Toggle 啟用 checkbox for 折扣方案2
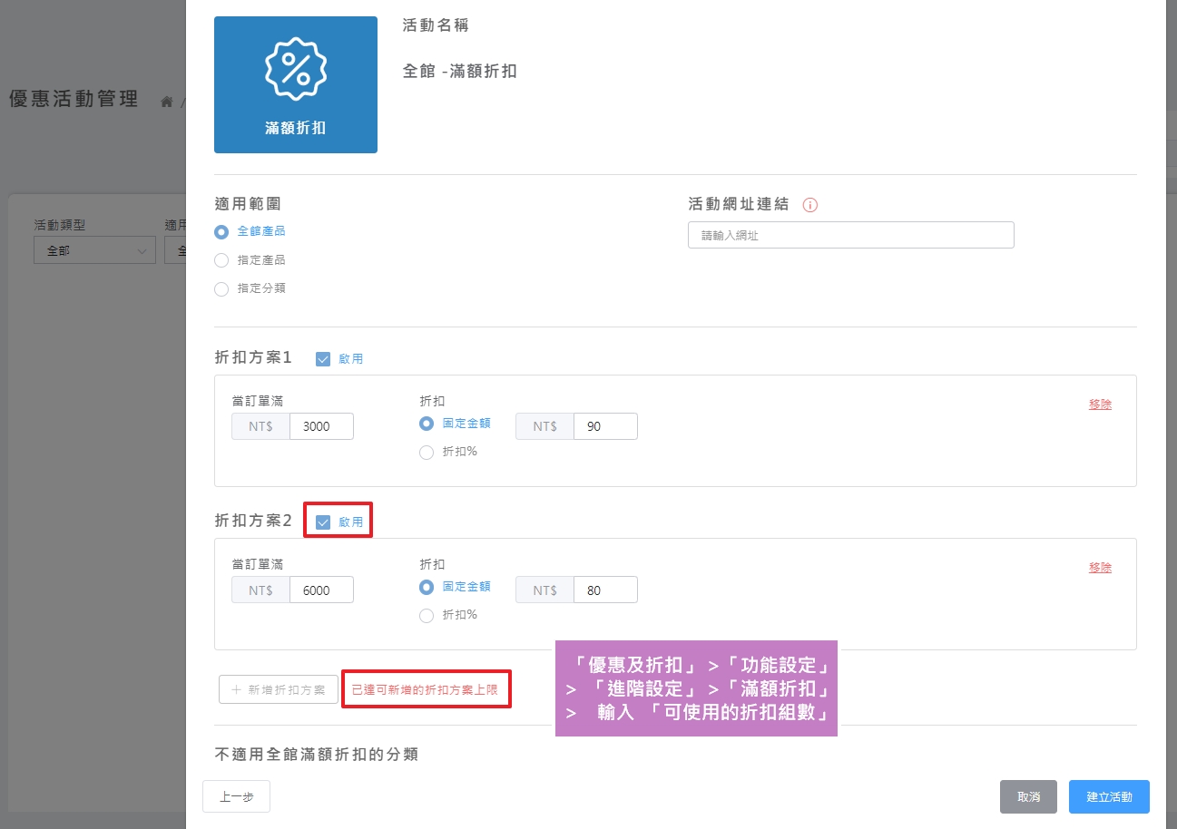The width and height of the screenshot is (1177, 829). pos(323,522)
